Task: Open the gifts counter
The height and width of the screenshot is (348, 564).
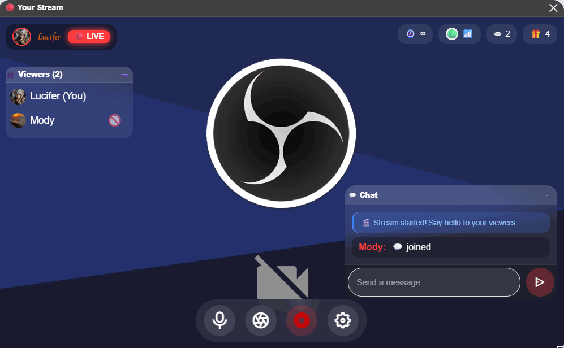Action: click(540, 34)
